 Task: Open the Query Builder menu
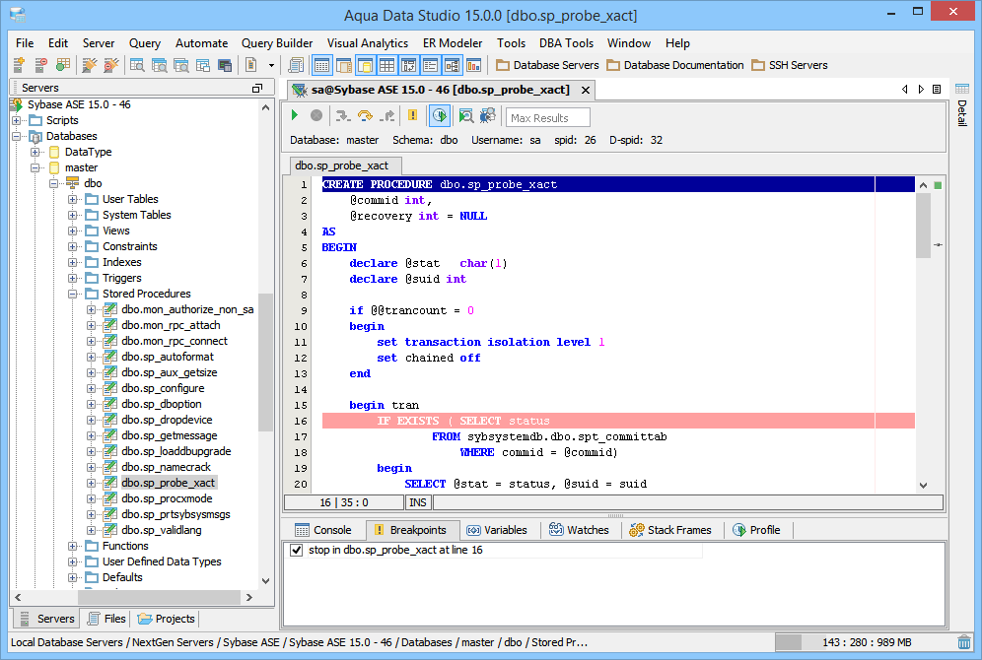(x=277, y=43)
